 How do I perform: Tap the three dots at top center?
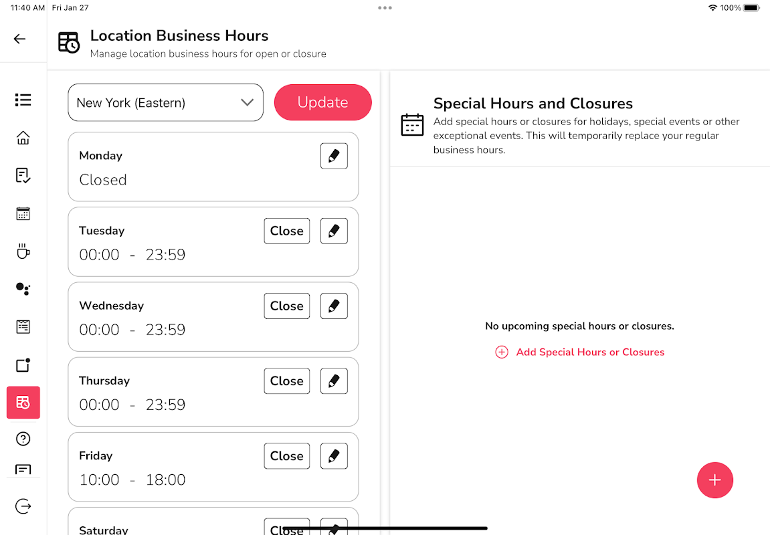[385, 8]
